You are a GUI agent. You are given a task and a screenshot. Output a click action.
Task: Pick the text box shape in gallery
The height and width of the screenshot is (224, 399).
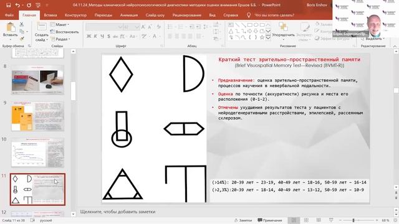pos(231,25)
